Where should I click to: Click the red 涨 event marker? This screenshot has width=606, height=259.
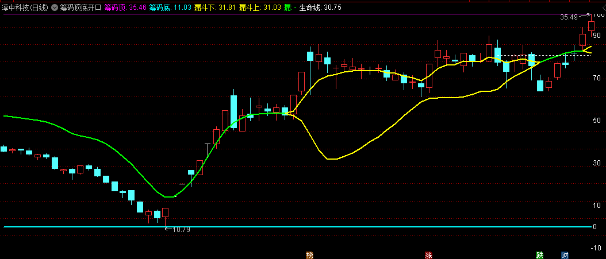(428, 255)
